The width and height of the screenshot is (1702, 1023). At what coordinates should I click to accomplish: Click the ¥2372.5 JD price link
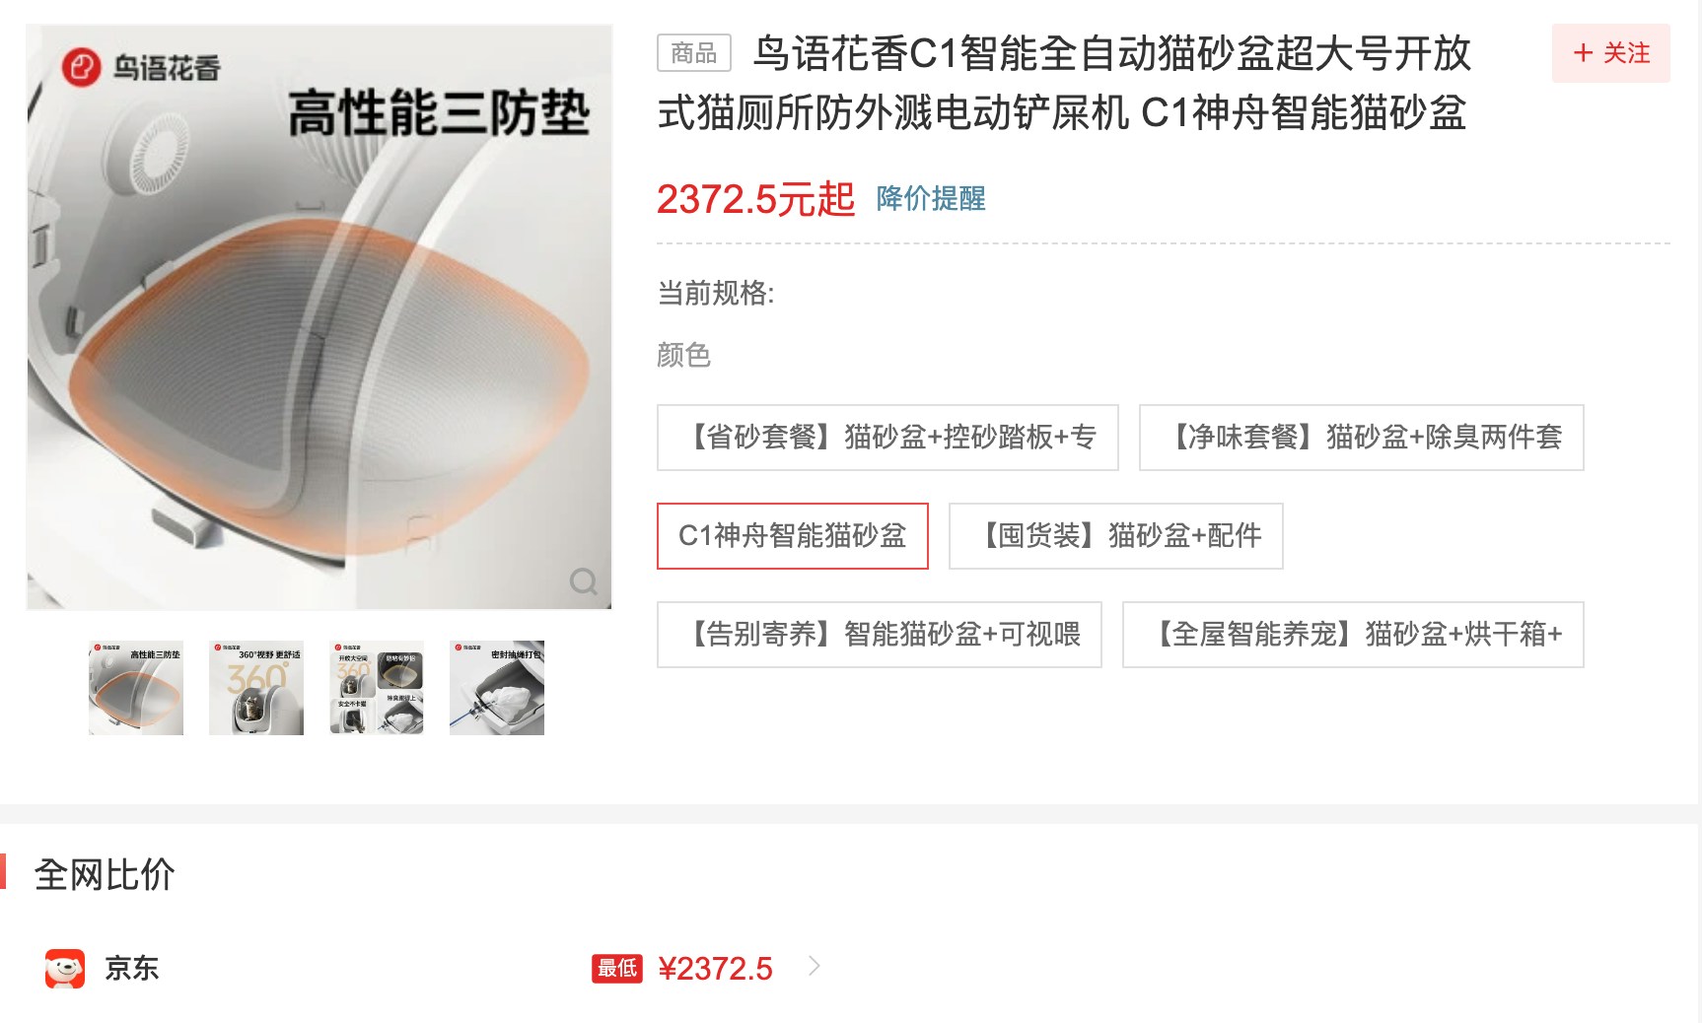coord(715,969)
